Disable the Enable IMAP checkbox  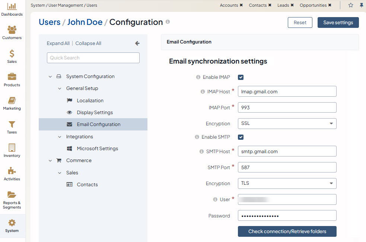[x=241, y=77]
